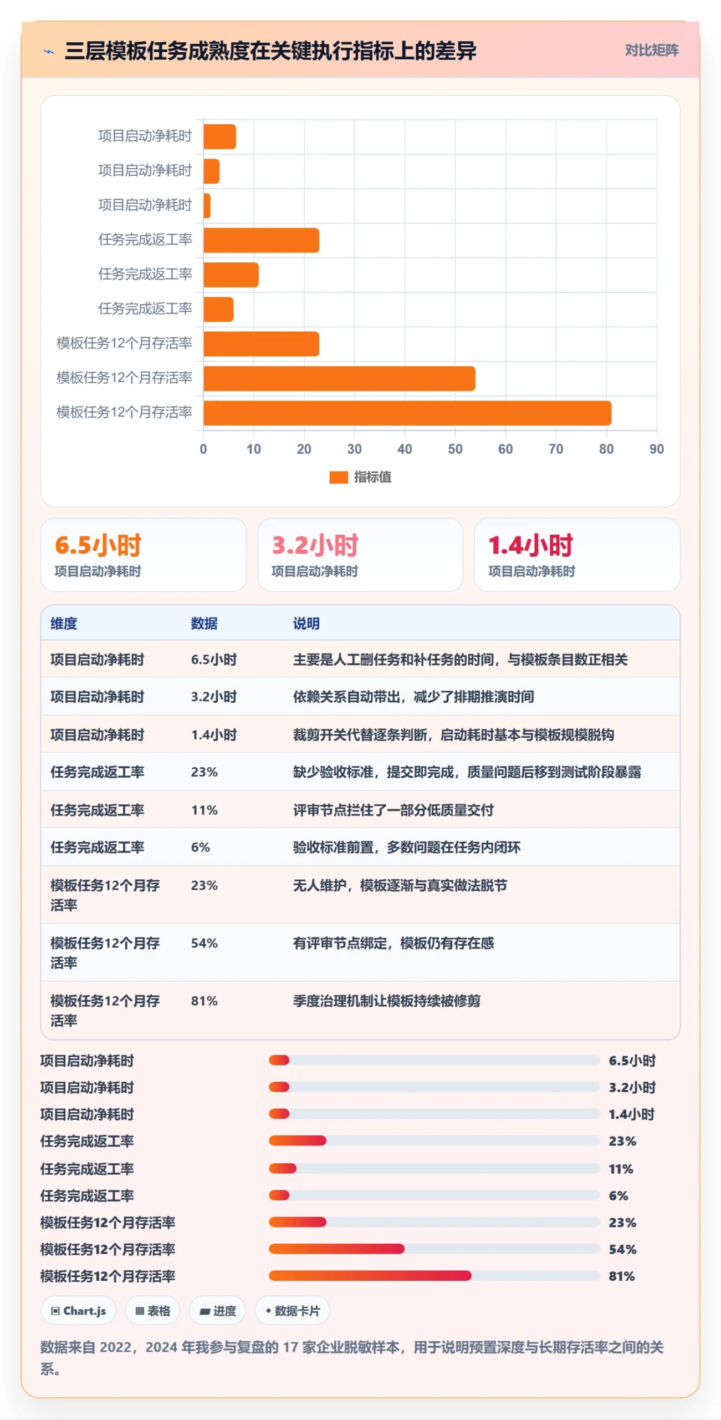721x1420 pixels.
Task: Select row 验收标准前置，多数问题在任务内闭环
Action: click(360, 847)
